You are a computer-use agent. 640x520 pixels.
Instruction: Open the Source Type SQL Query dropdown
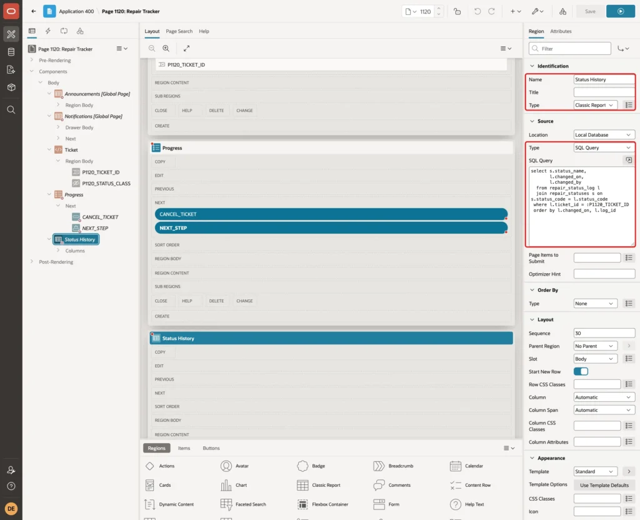pos(604,147)
